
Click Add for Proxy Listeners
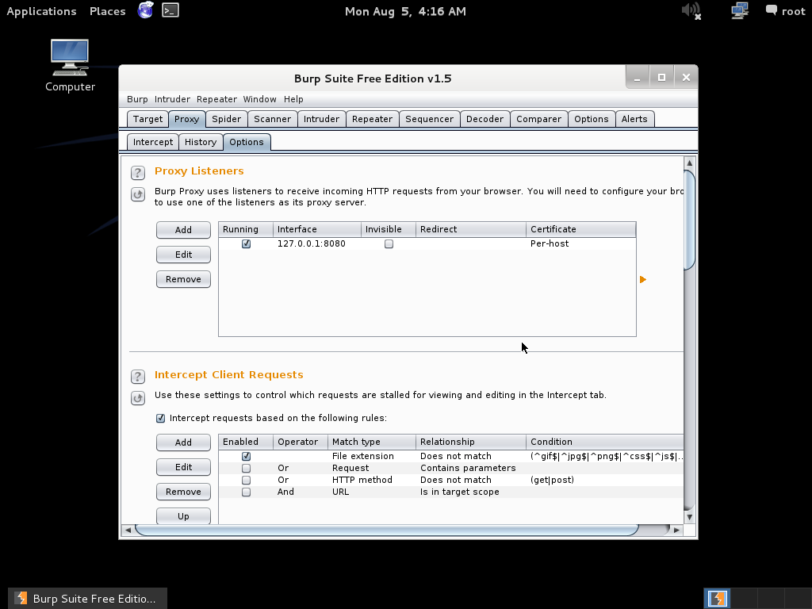click(x=183, y=230)
